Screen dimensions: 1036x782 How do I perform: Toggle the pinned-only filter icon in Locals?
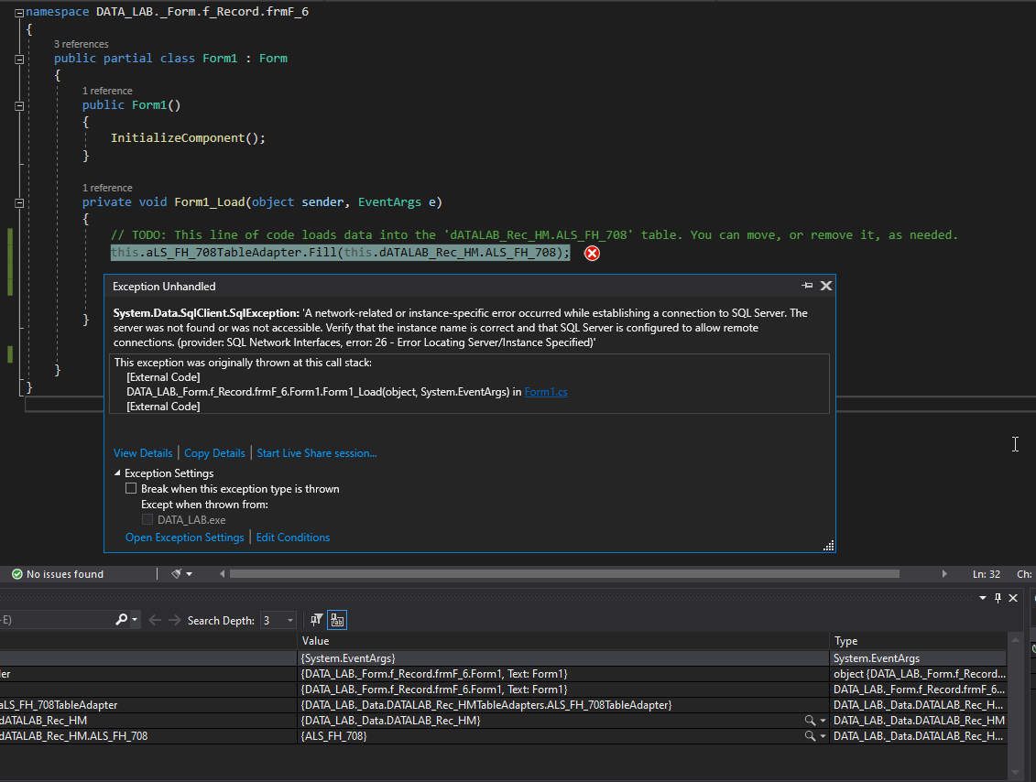pyautogui.click(x=317, y=620)
